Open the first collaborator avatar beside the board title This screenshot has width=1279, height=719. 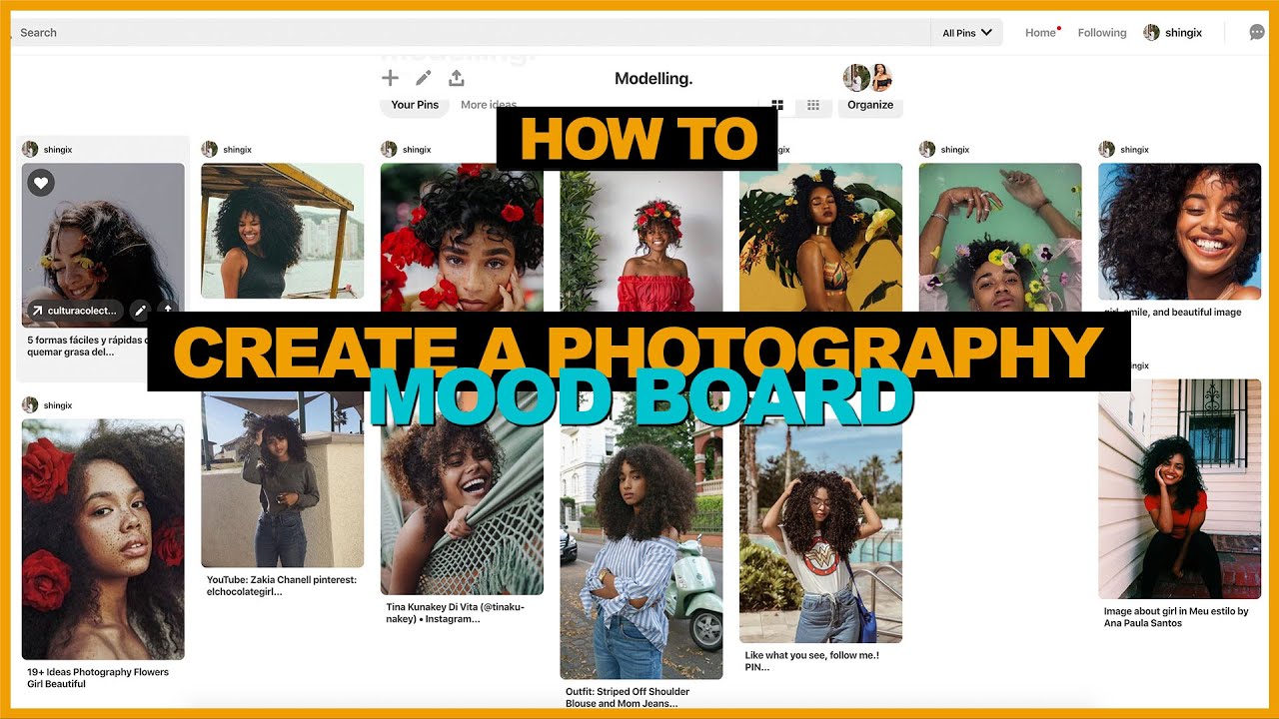tap(855, 78)
